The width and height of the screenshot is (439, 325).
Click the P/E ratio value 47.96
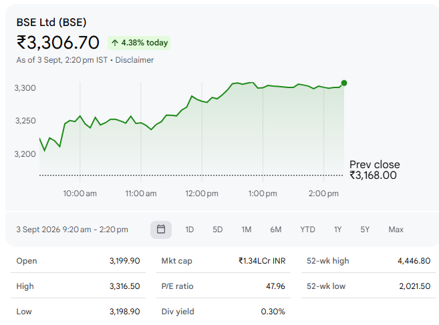pyautogui.click(x=275, y=286)
